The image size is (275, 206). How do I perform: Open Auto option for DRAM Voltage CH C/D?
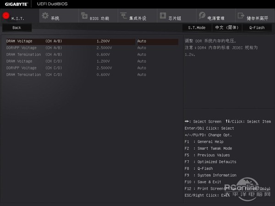point(142,61)
